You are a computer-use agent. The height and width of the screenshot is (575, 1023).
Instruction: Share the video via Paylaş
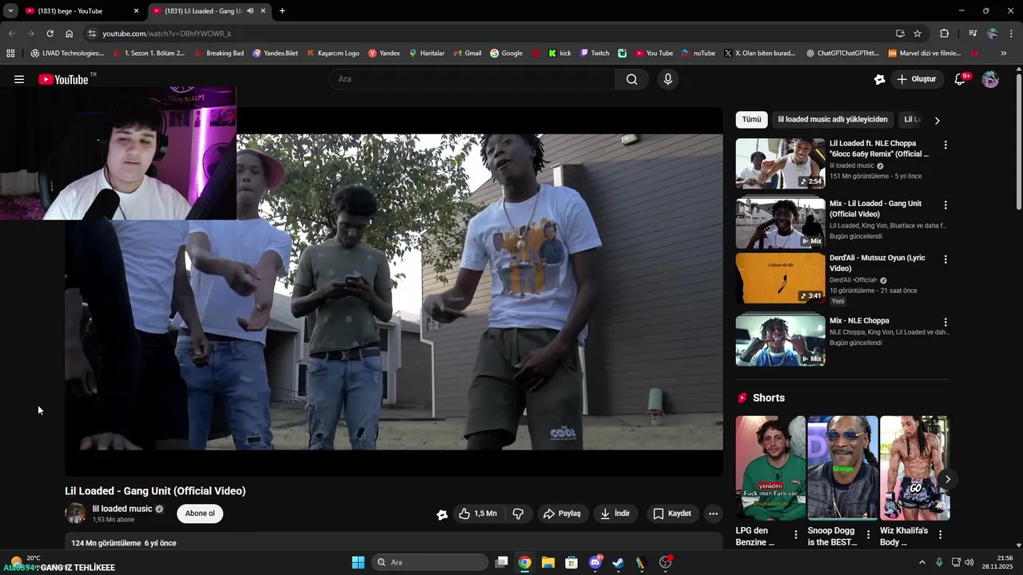click(562, 514)
